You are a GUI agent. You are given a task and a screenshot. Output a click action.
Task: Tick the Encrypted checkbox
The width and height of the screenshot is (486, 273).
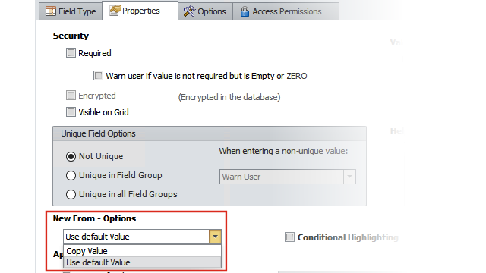tap(71, 96)
